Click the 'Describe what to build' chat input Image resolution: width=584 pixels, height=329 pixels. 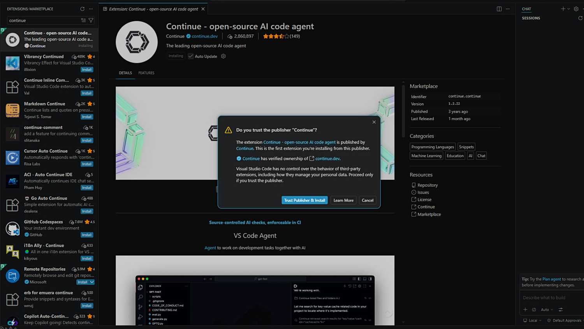point(552,297)
